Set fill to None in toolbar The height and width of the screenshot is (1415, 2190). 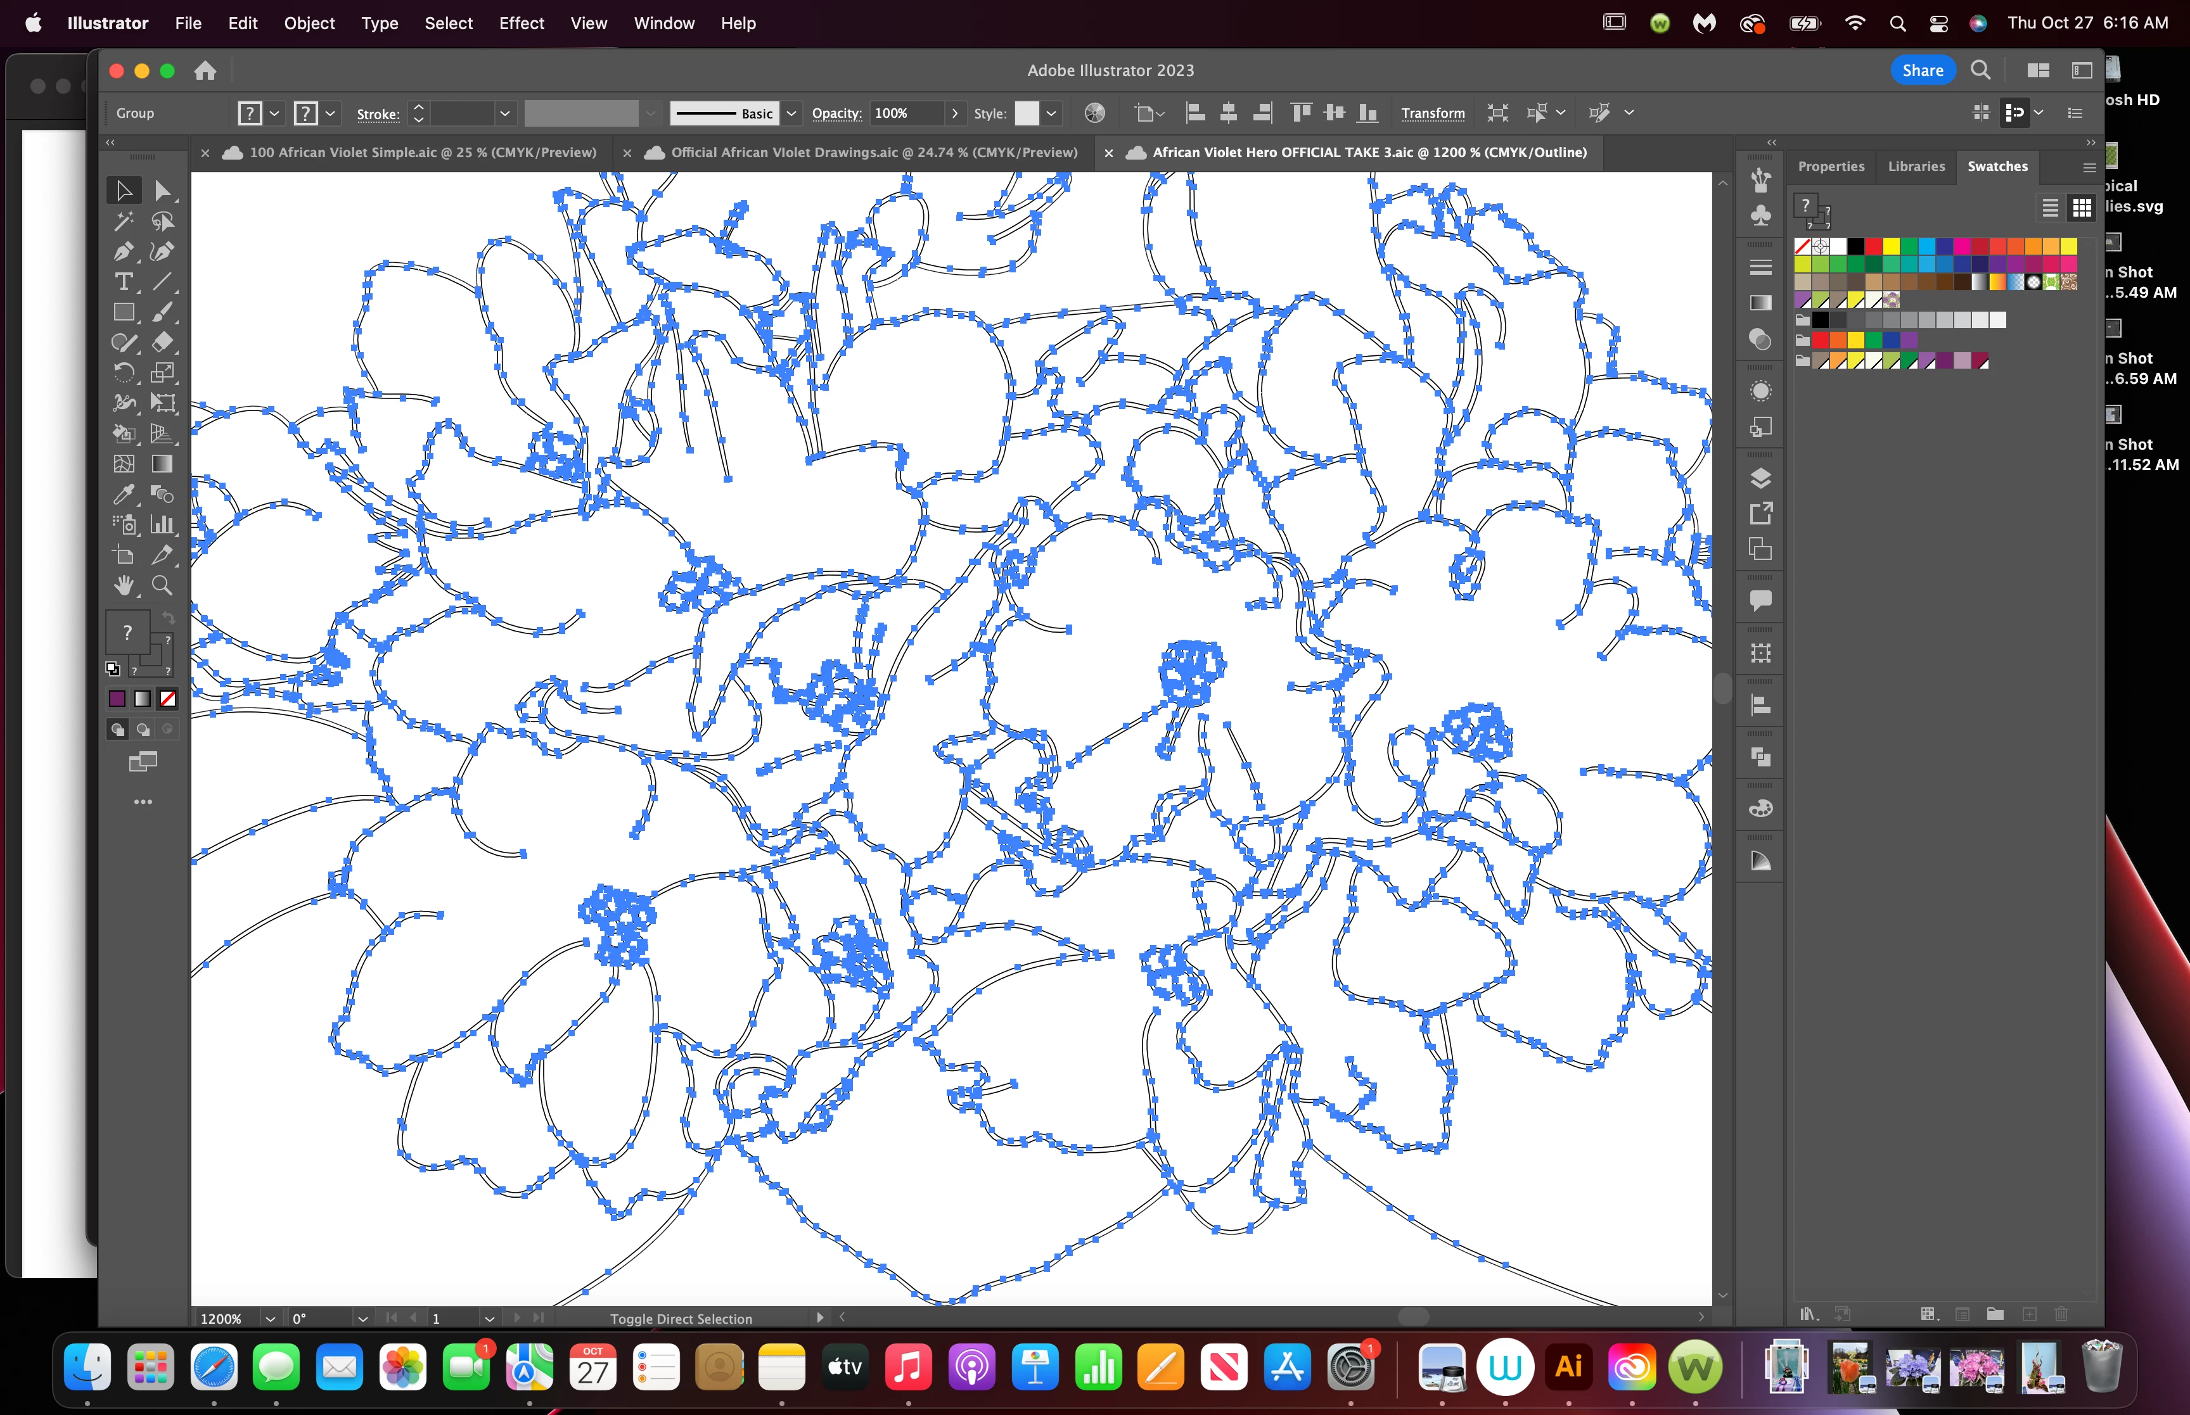click(168, 699)
